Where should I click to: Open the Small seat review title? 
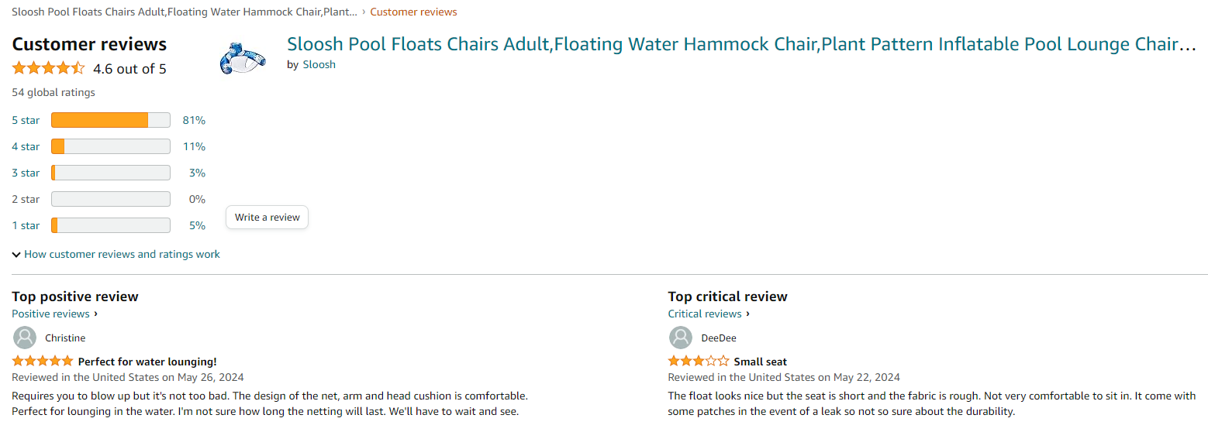click(760, 362)
